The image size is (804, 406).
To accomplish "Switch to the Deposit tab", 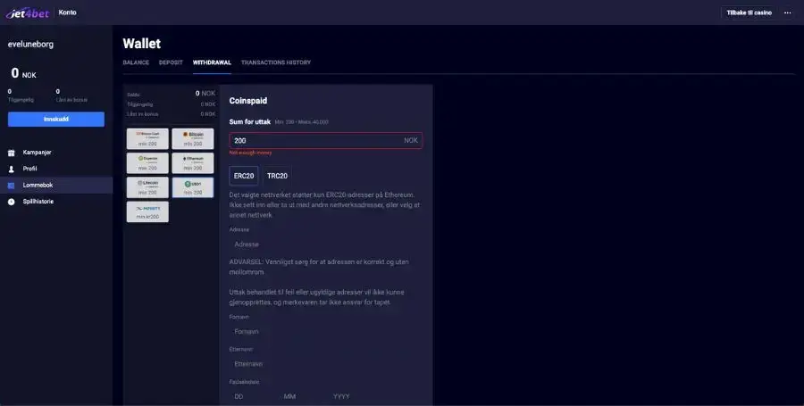I will coord(171,62).
